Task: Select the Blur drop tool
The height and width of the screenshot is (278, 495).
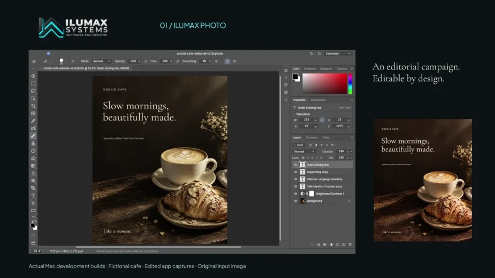Action: (33, 173)
